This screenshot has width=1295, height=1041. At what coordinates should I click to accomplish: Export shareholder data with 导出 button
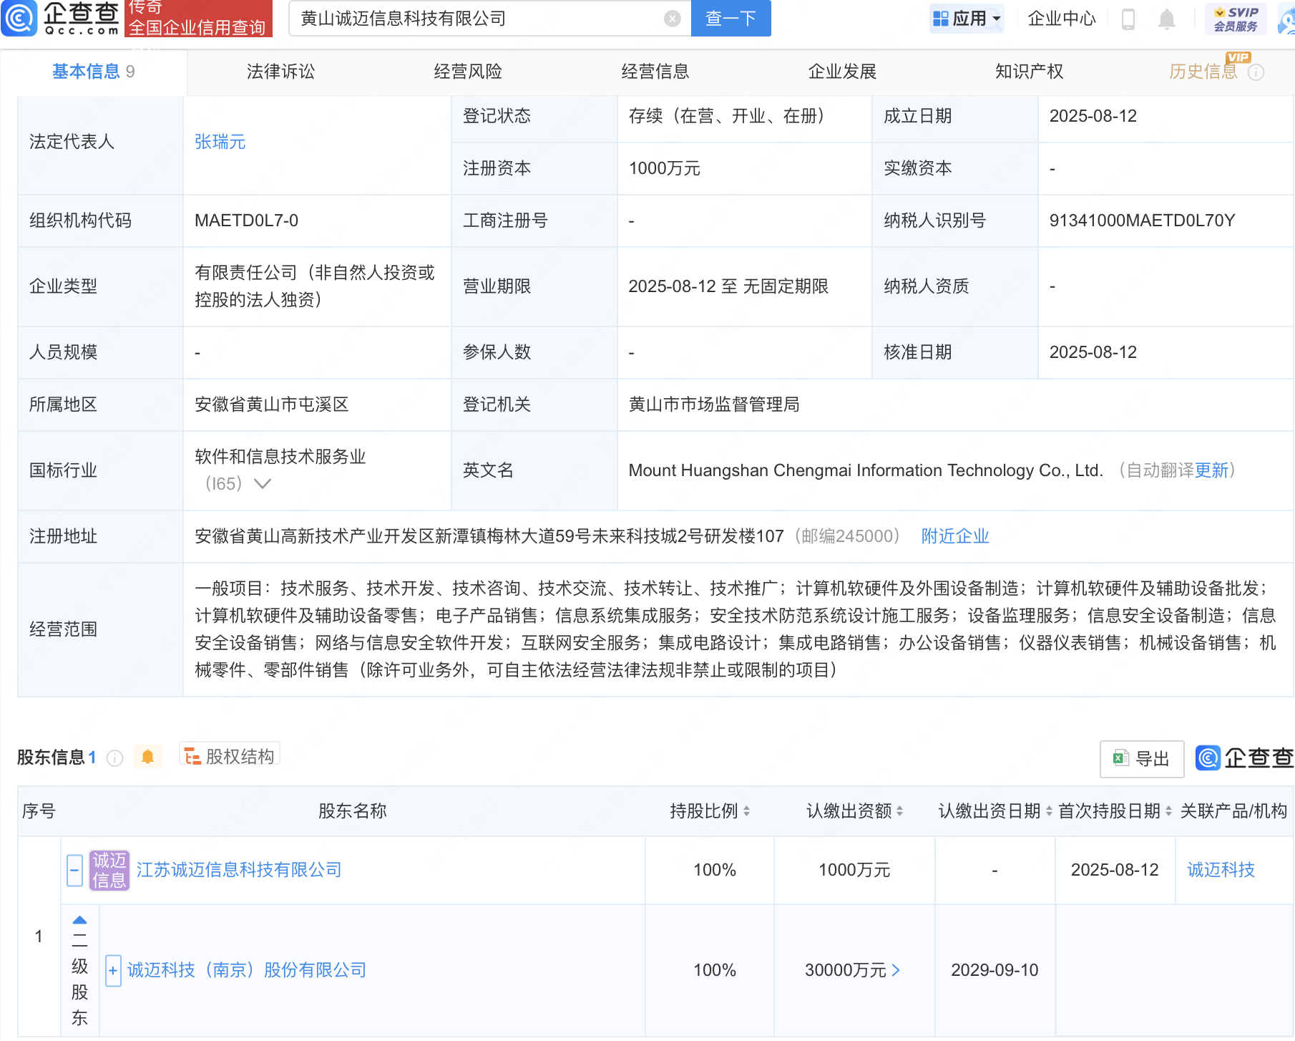point(1141,759)
